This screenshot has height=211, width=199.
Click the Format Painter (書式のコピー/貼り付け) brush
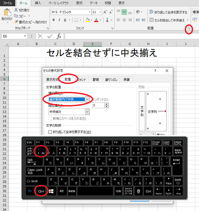coord(16,22)
